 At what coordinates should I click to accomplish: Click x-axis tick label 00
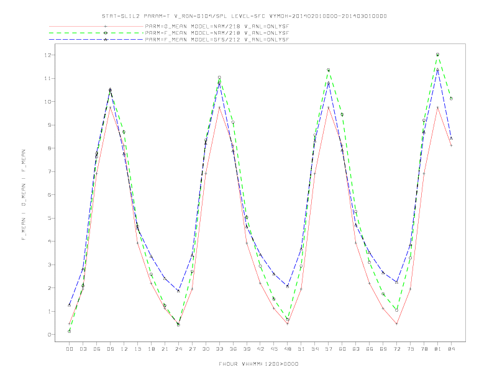[70, 349]
